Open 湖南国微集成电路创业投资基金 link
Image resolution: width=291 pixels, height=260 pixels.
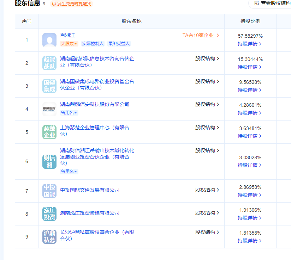tap(97, 85)
